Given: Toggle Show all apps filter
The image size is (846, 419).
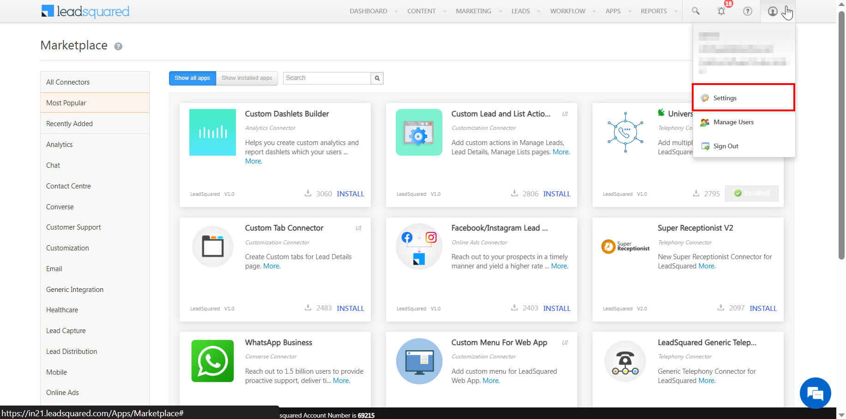Looking at the screenshot, I should 192,78.
